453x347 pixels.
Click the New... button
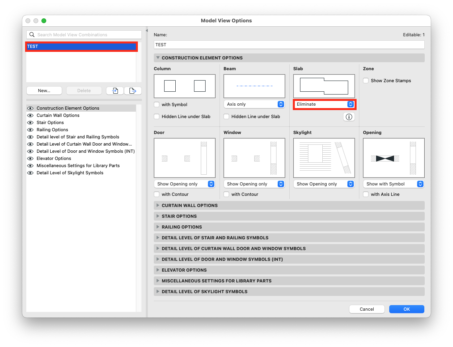click(44, 91)
